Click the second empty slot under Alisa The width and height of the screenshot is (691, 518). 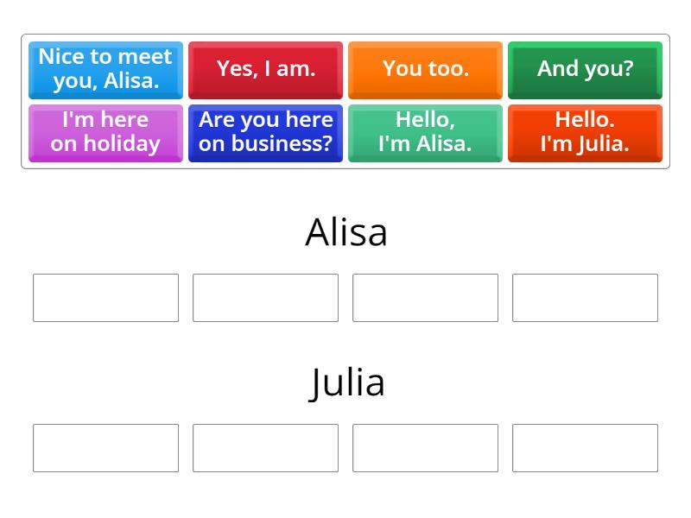point(265,297)
